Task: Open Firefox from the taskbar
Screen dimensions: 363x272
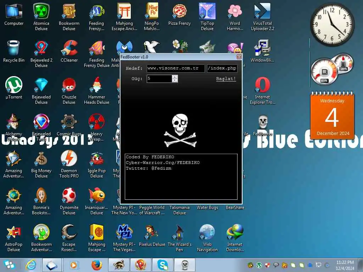Action: click(97, 265)
